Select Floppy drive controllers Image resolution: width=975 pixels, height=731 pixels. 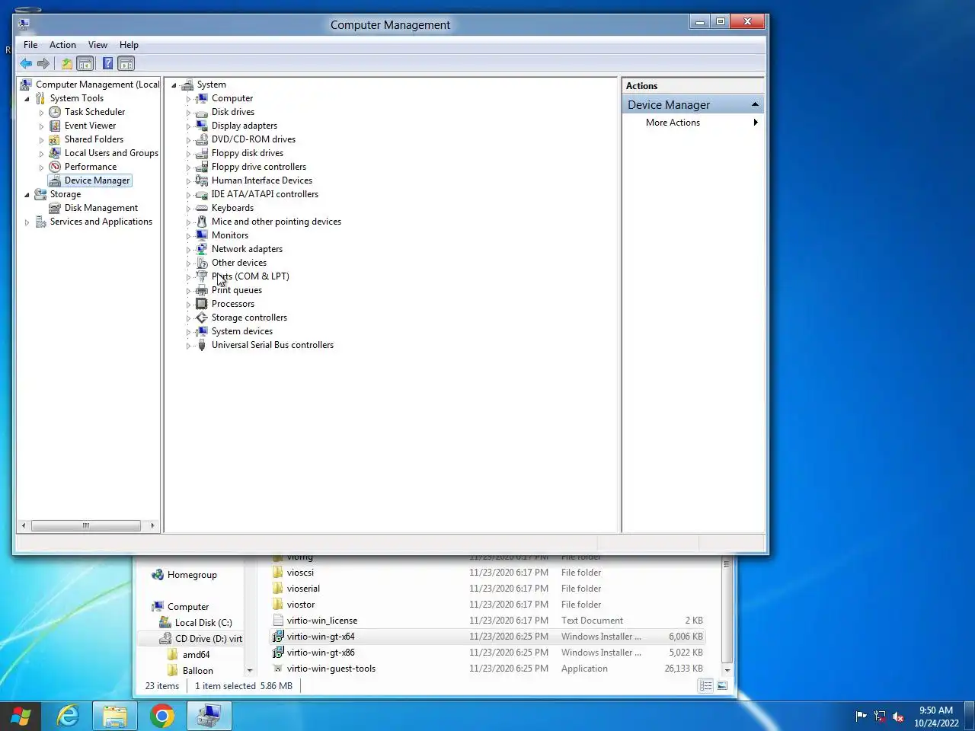click(258, 167)
